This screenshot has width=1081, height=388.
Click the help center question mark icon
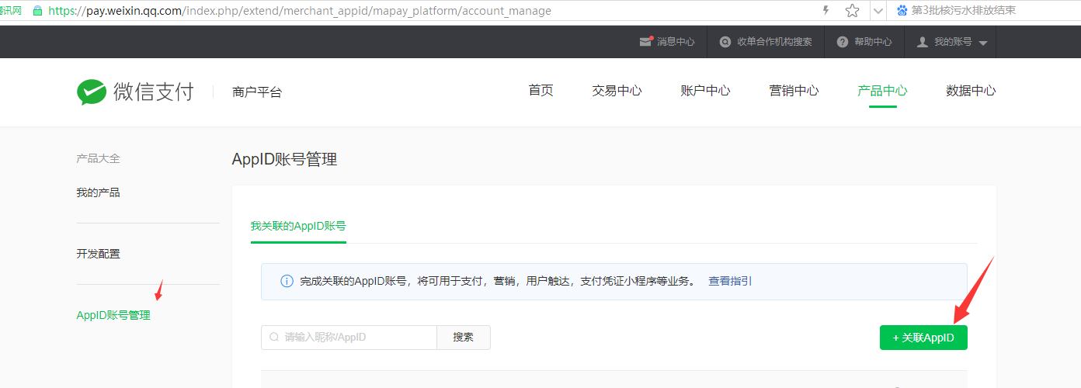pyautogui.click(x=843, y=42)
